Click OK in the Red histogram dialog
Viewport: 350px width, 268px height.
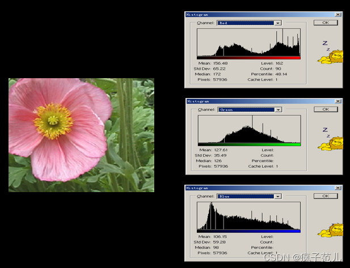click(x=326, y=23)
